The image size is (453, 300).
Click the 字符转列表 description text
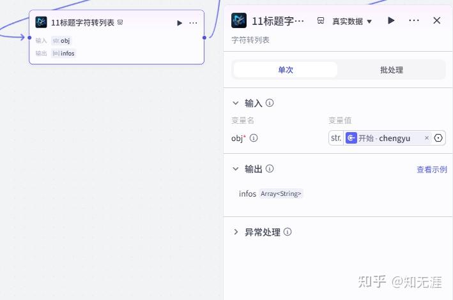pos(250,40)
